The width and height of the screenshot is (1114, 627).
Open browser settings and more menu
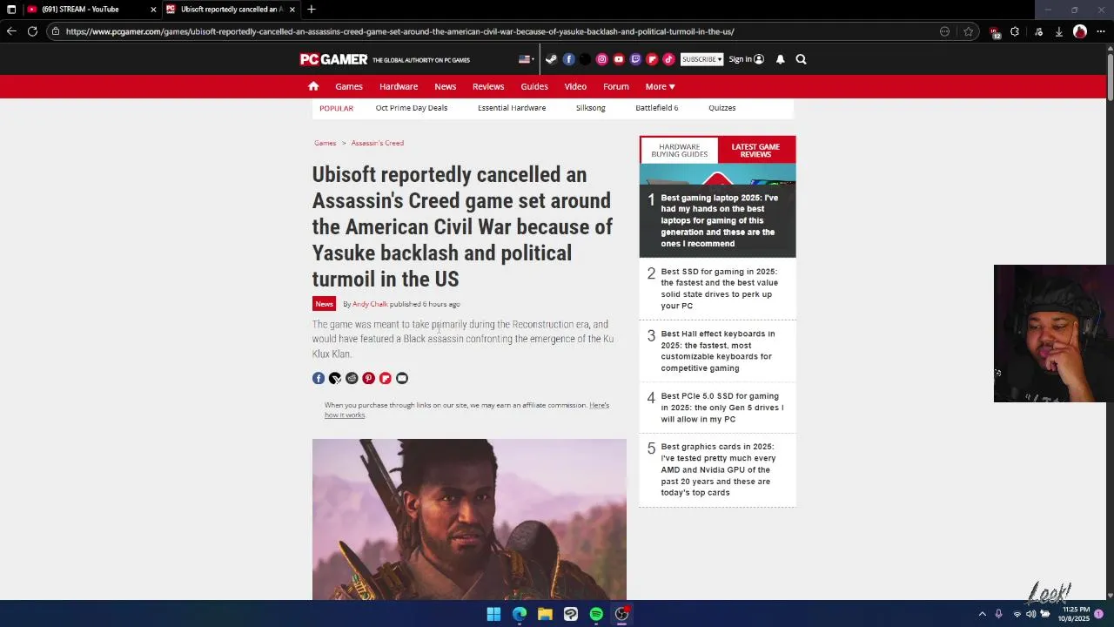pos(1101,31)
